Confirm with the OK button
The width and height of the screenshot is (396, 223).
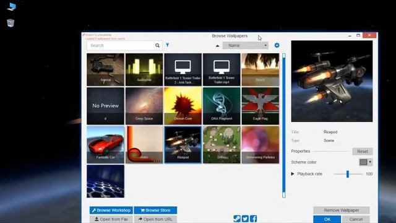(x=327, y=219)
